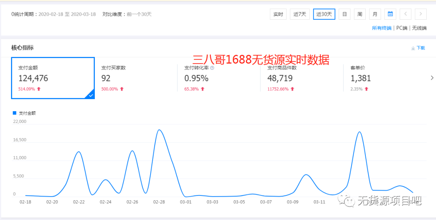The height and width of the screenshot is (220, 436).
Task: Filter data by 无线端
Action: (419, 28)
